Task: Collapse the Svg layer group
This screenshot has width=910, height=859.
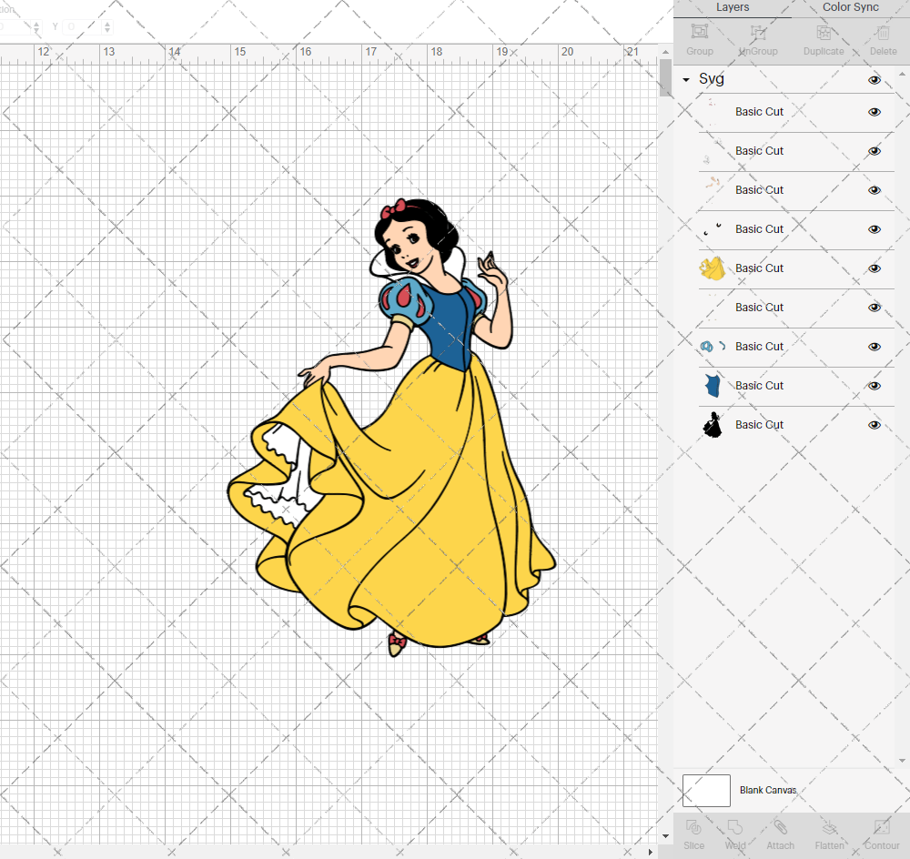Action: tap(686, 80)
